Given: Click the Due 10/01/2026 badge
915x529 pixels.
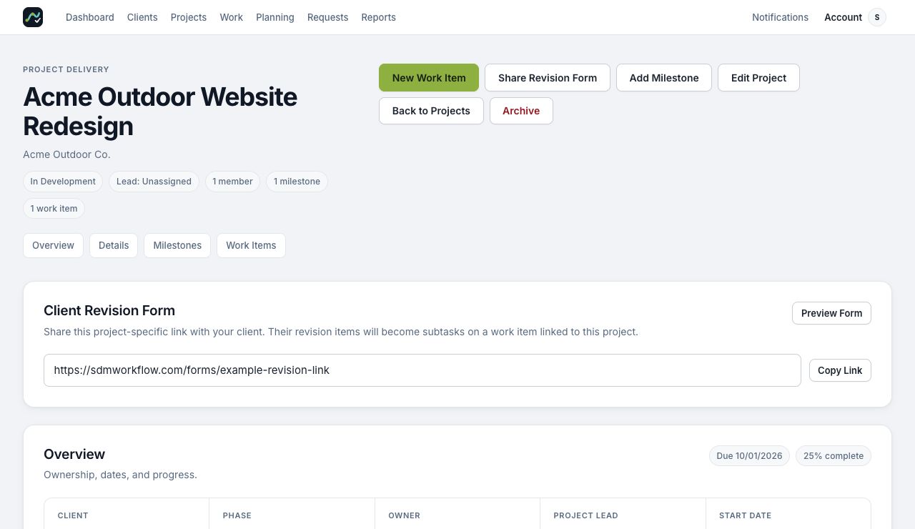Looking at the screenshot, I should pos(749,456).
